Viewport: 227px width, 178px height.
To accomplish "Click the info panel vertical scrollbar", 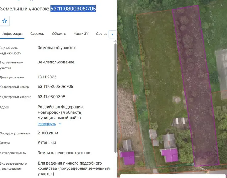I will click(x=115, y=98).
